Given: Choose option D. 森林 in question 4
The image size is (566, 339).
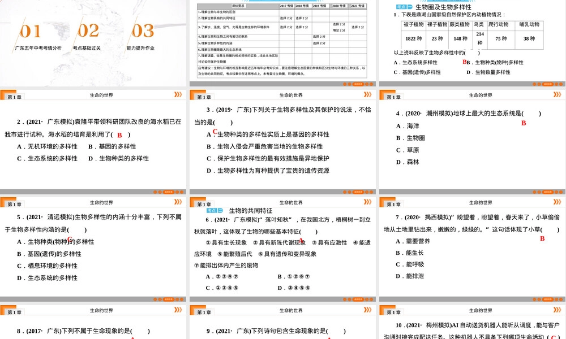Looking at the screenshot, I should pyautogui.click(x=408, y=162).
